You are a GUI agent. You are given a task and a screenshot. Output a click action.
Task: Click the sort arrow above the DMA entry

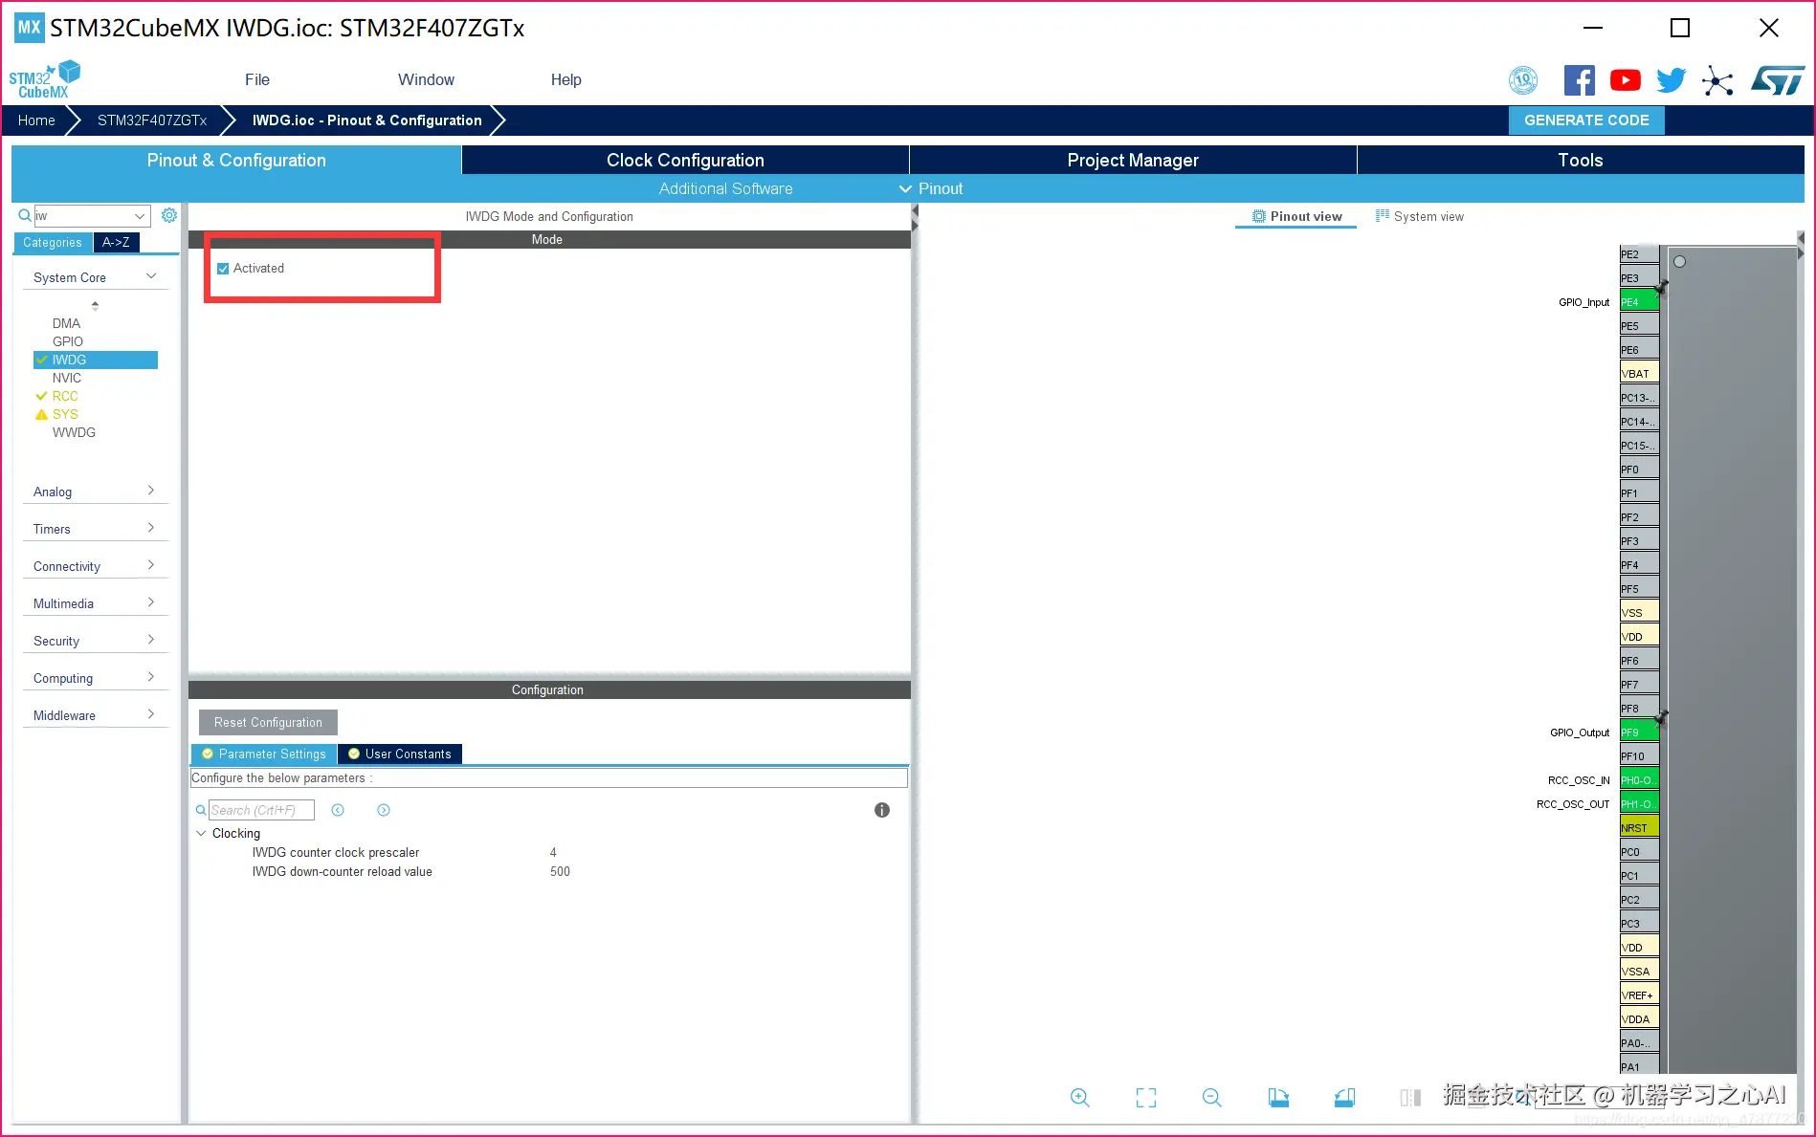click(x=95, y=306)
